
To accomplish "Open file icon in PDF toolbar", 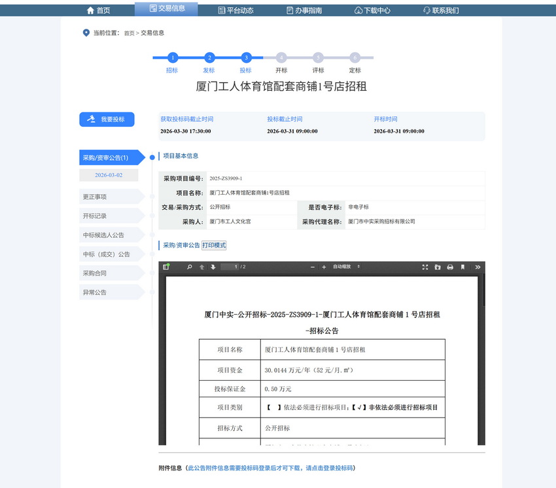I will click(x=438, y=267).
